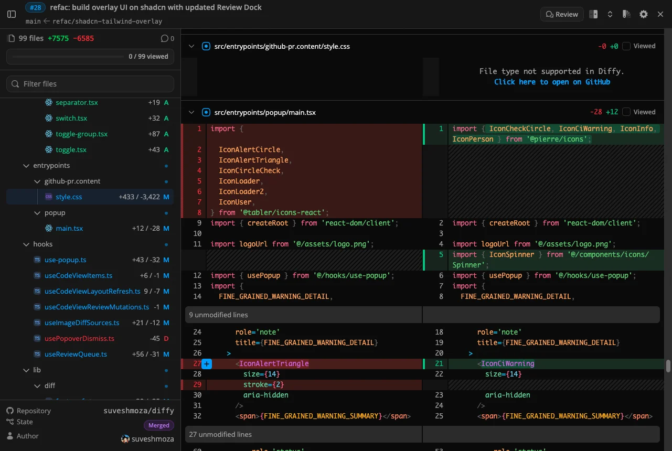Select switch.tsx in the file tree
Screen dimensions: 672x451
71,118
